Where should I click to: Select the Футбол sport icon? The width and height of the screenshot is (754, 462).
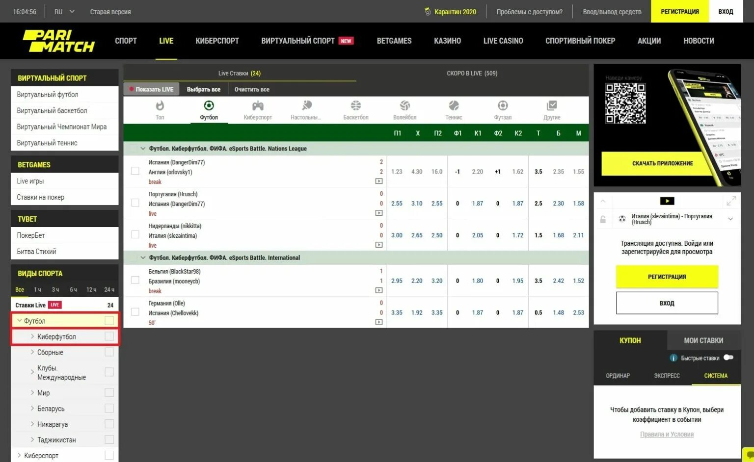click(209, 105)
